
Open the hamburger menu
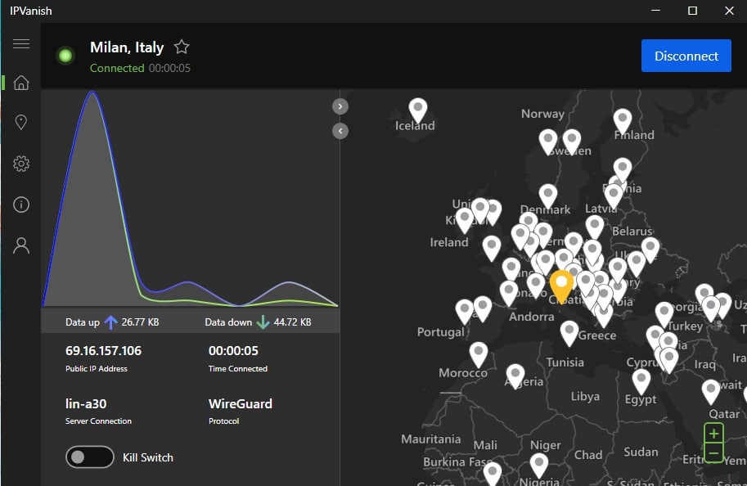(x=21, y=44)
